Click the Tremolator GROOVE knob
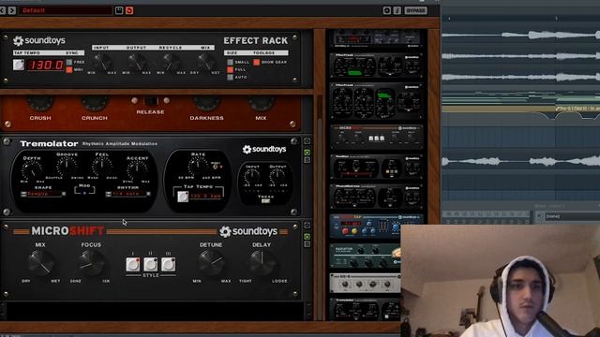Screen dimensions: 600x337 (67, 167)
